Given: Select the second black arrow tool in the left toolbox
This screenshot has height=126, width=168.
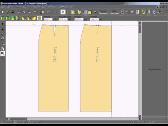Looking at the screenshot, I should pyautogui.click(x=2, y=29).
